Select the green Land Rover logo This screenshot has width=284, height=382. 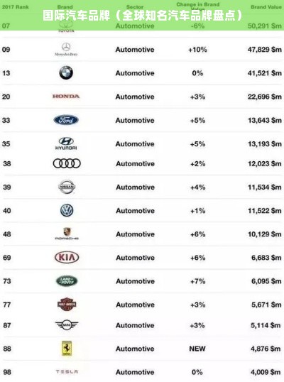pos(67,281)
